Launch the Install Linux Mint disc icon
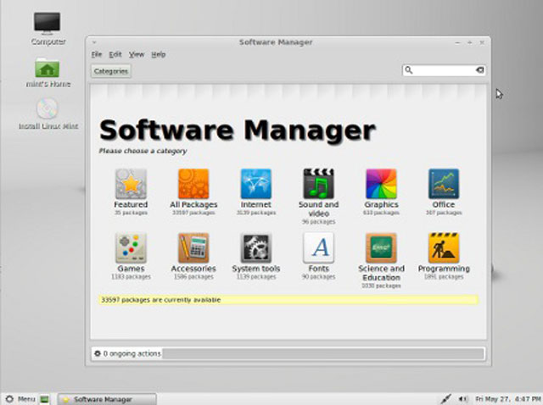Viewport: 543px width, 405px height. coord(48,109)
